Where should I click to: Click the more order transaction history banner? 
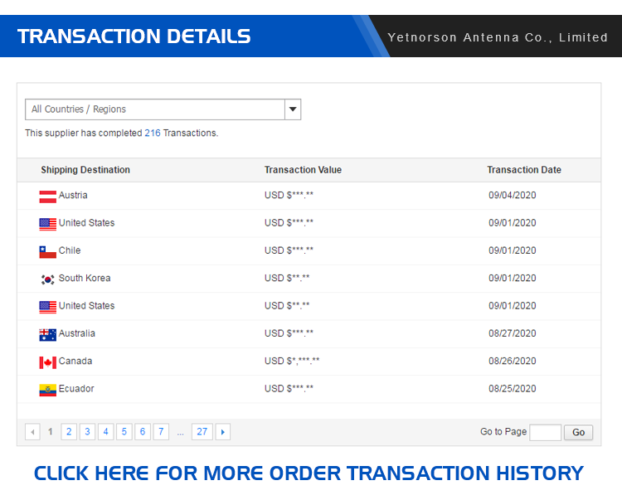309,473
